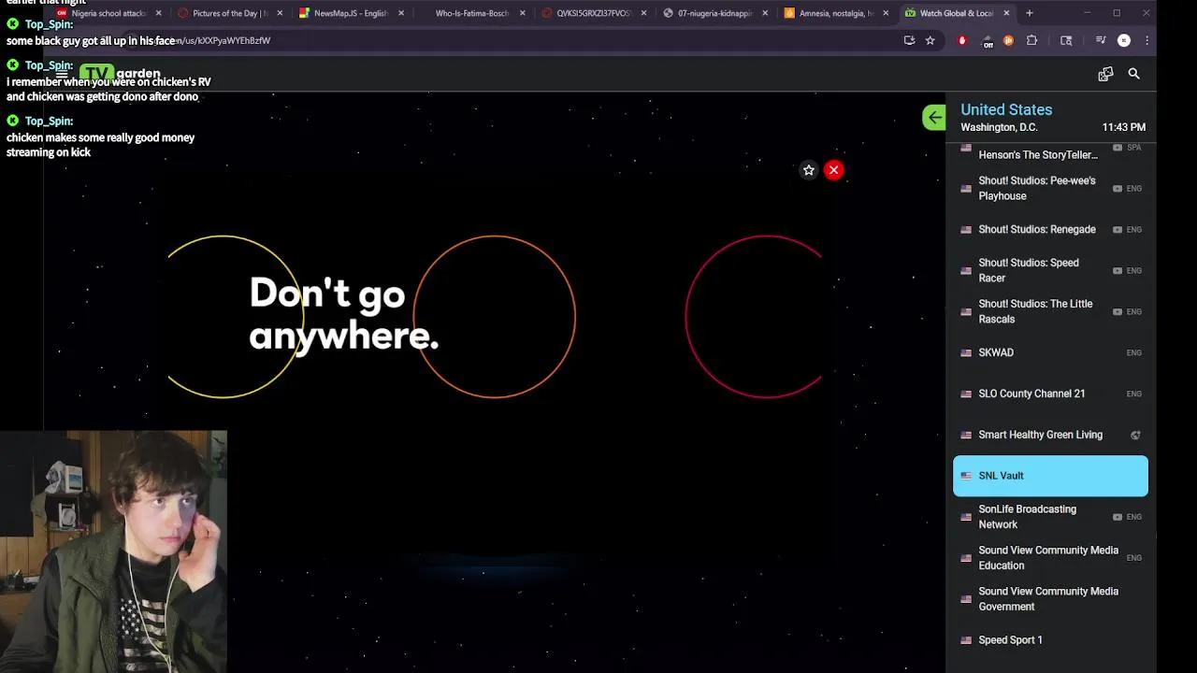The width and height of the screenshot is (1197, 673).
Task: Close the NewsMapJS tab
Action: click(x=401, y=13)
